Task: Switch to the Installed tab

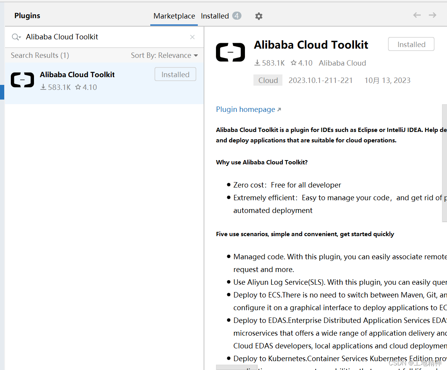Action: click(x=214, y=16)
